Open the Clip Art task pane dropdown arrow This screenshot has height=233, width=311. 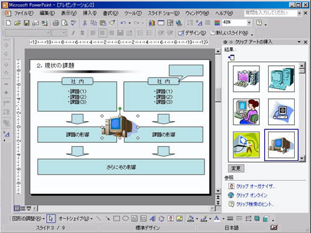tap(299, 42)
